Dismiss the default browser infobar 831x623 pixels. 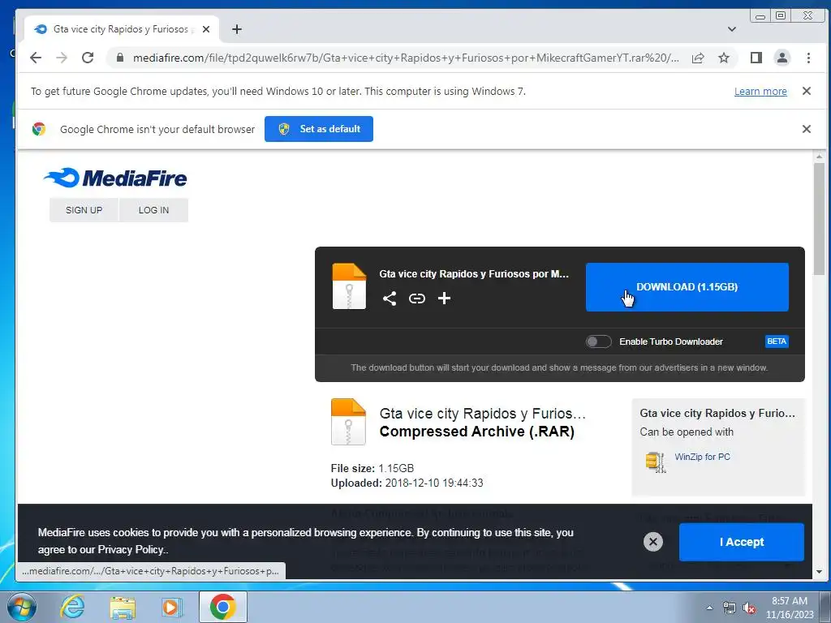(x=806, y=129)
